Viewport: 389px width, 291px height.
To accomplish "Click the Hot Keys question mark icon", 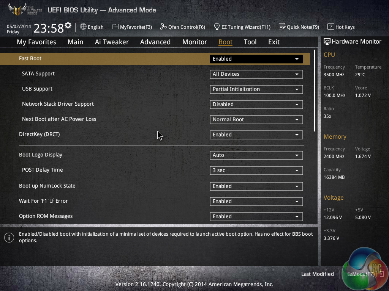I will [330, 27].
